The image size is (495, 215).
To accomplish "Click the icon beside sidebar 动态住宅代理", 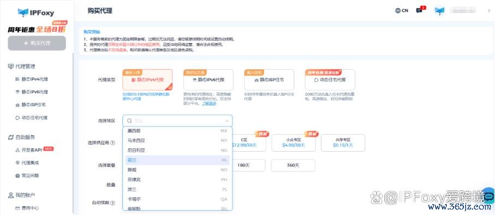I will pos(17,117).
